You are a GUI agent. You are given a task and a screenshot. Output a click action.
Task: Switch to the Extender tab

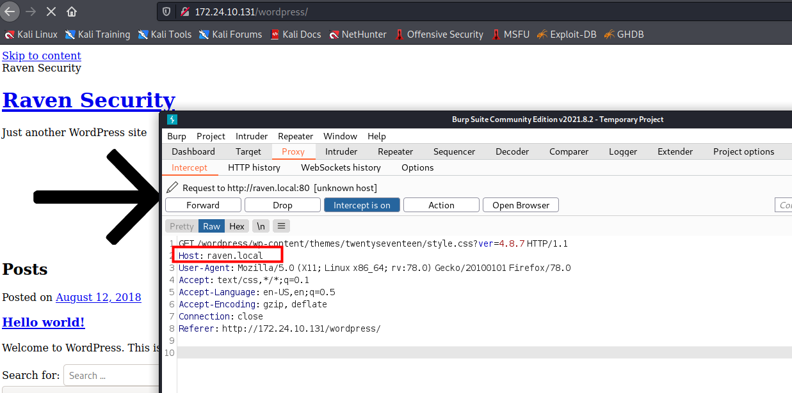675,151
